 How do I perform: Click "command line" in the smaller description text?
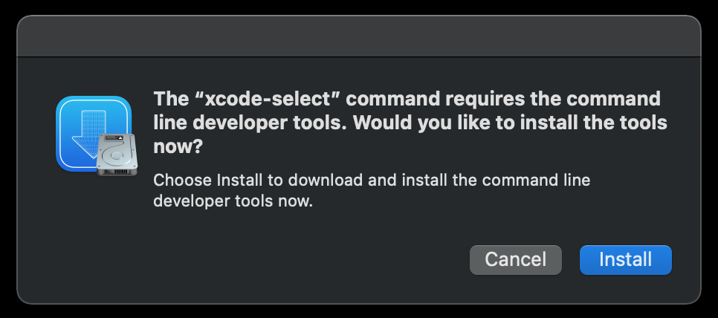(545, 179)
